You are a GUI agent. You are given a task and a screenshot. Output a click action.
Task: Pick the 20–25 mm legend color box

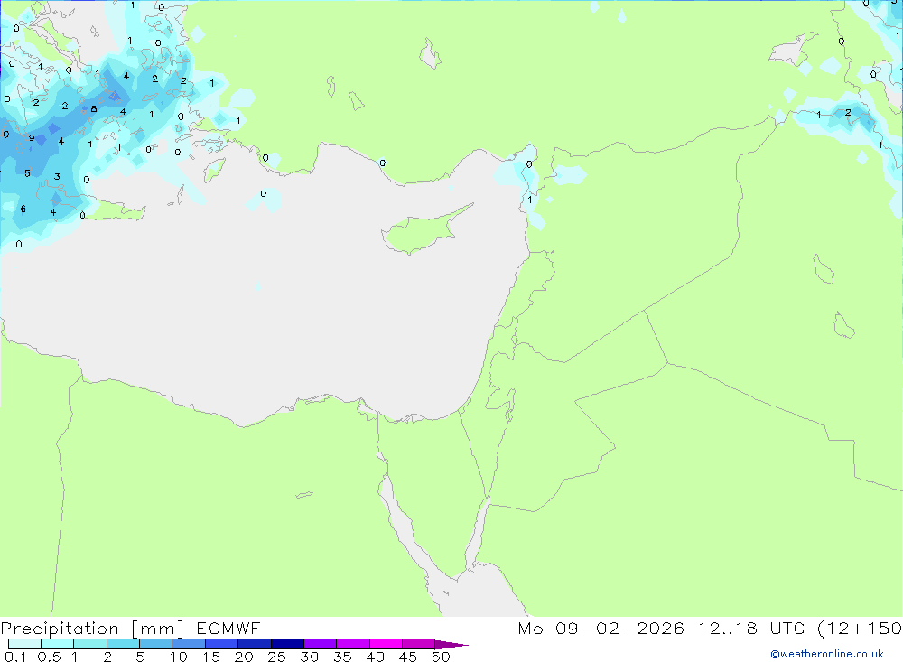pyautogui.click(x=255, y=644)
